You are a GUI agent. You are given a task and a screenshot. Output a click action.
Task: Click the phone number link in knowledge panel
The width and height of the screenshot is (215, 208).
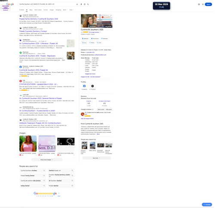[90, 52]
